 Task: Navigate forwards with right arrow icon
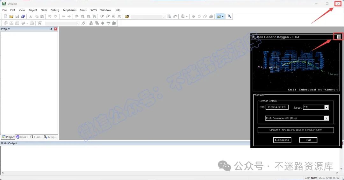(69, 17)
